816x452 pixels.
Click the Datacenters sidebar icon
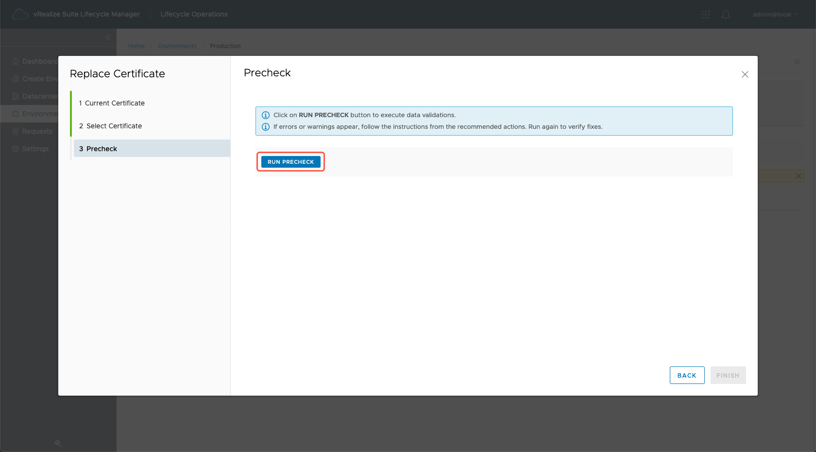coord(16,96)
